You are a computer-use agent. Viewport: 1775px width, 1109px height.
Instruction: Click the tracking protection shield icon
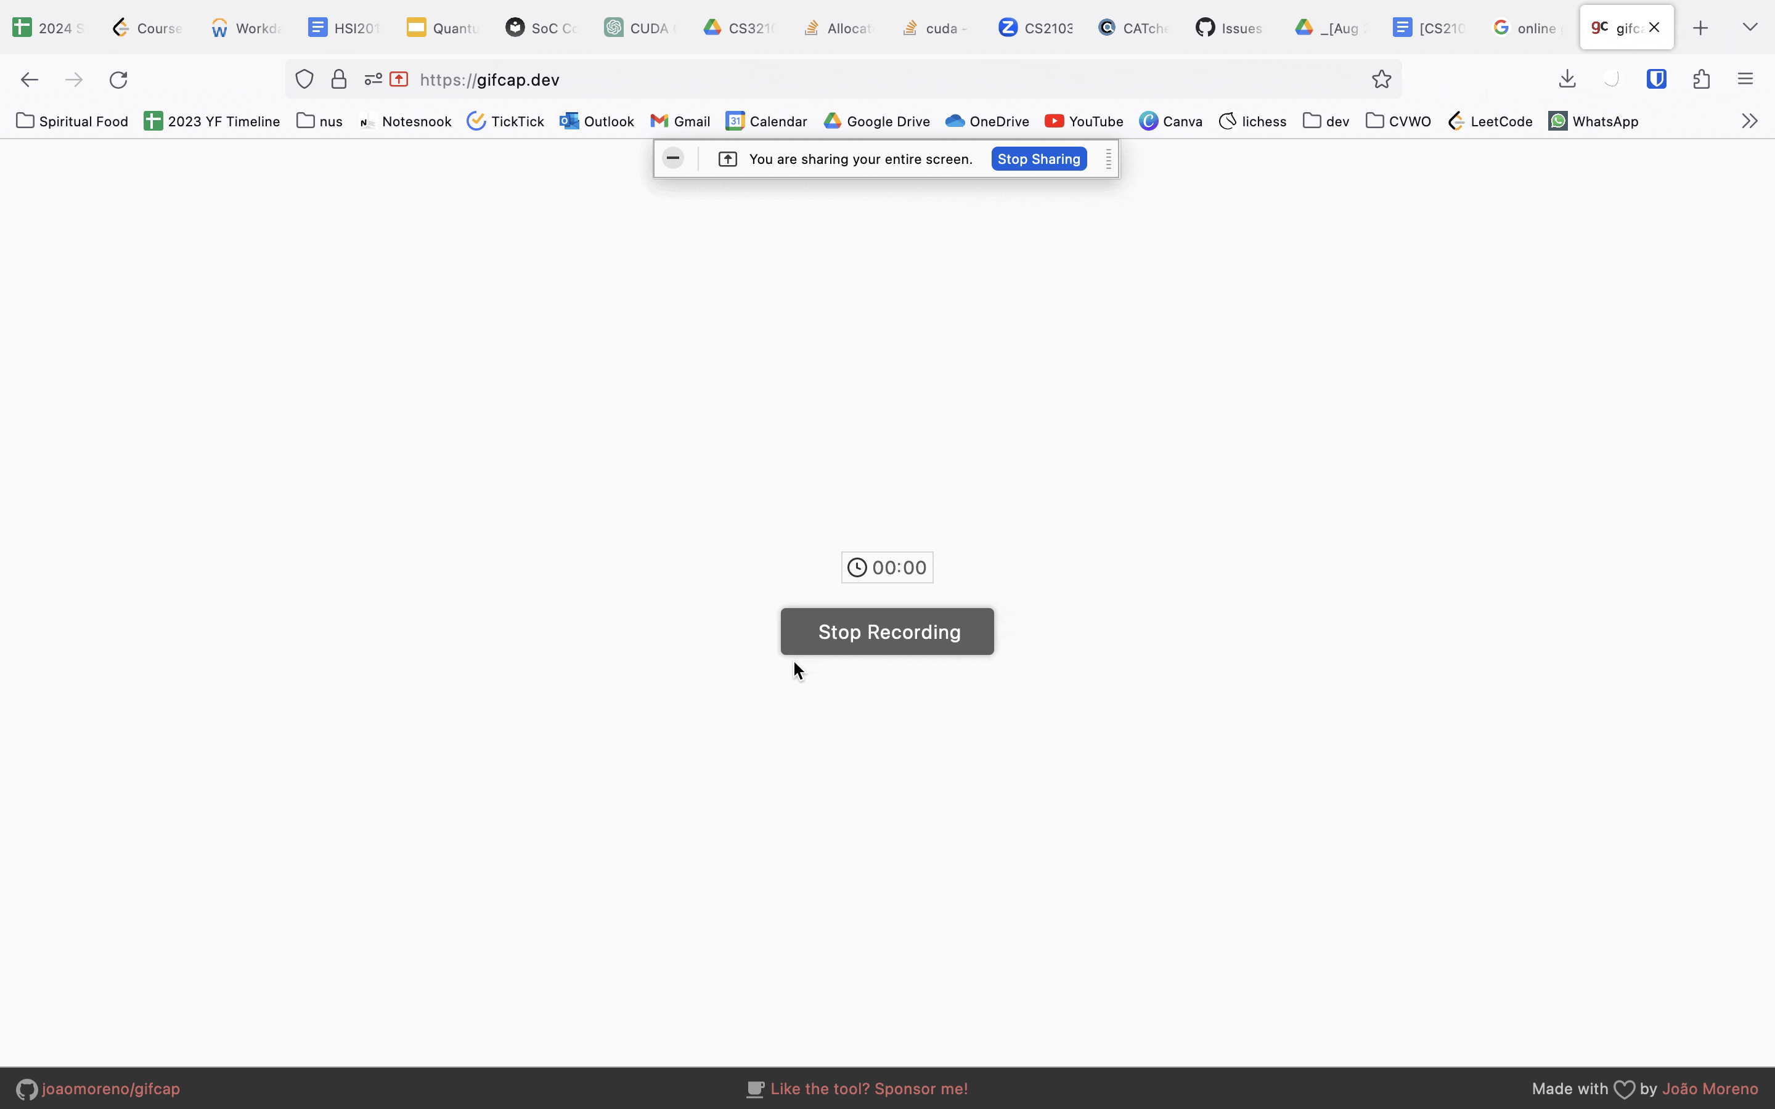[x=304, y=79]
